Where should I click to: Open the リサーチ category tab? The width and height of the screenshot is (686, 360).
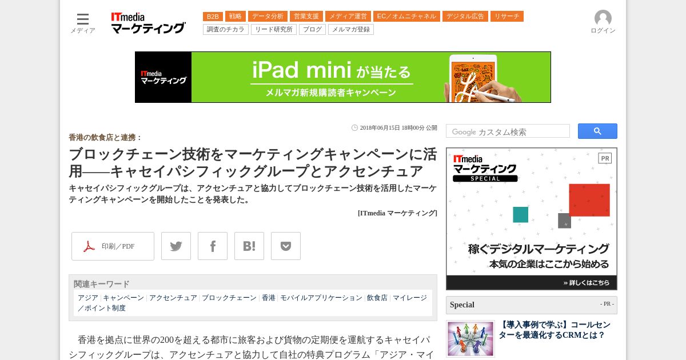coord(507,17)
